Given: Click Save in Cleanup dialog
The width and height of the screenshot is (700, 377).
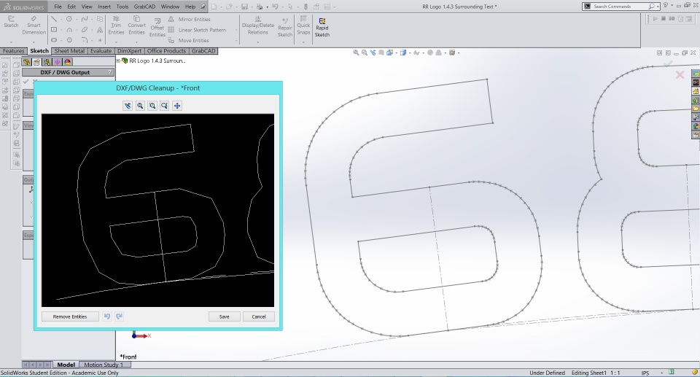Looking at the screenshot, I should tap(224, 316).
